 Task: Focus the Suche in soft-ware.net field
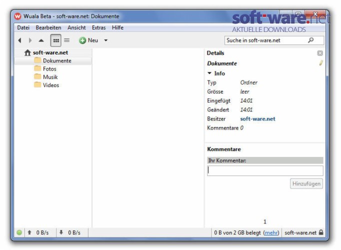coord(274,40)
